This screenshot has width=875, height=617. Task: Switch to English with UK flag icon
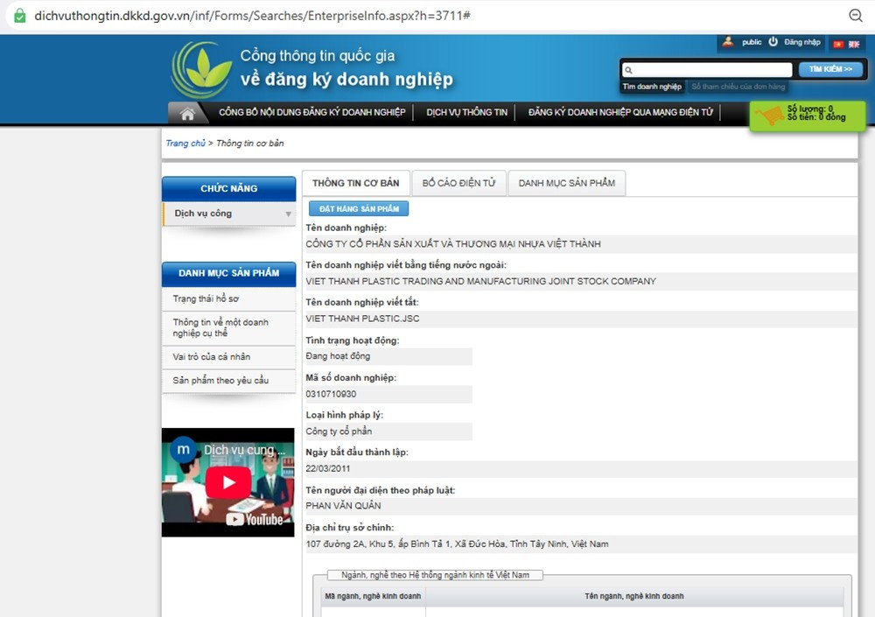pyautogui.click(x=854, y=44)
